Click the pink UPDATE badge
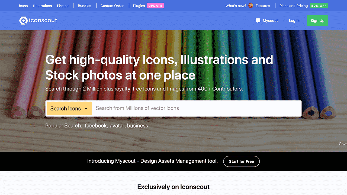 [x=155, y=6]
